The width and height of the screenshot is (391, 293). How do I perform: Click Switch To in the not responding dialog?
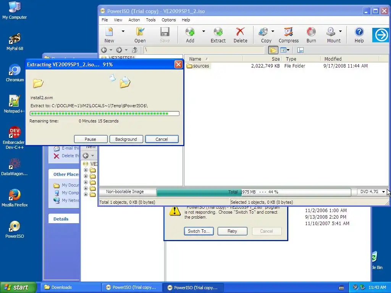[199, 231]
